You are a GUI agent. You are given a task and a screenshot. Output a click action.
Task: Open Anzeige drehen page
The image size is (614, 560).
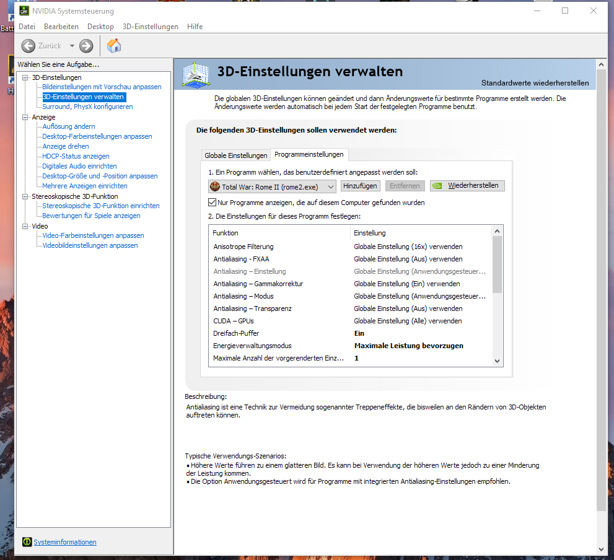pyautogui.click(x=66, y=146)
